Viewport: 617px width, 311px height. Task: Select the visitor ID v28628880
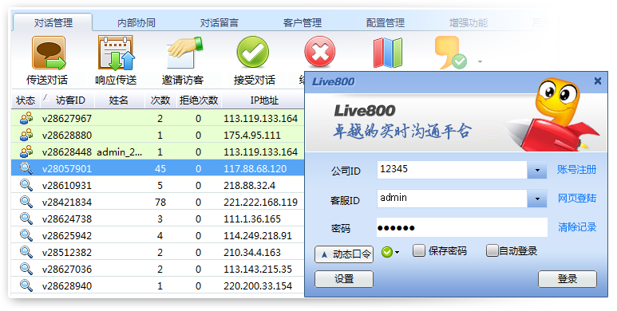(67, 136)
